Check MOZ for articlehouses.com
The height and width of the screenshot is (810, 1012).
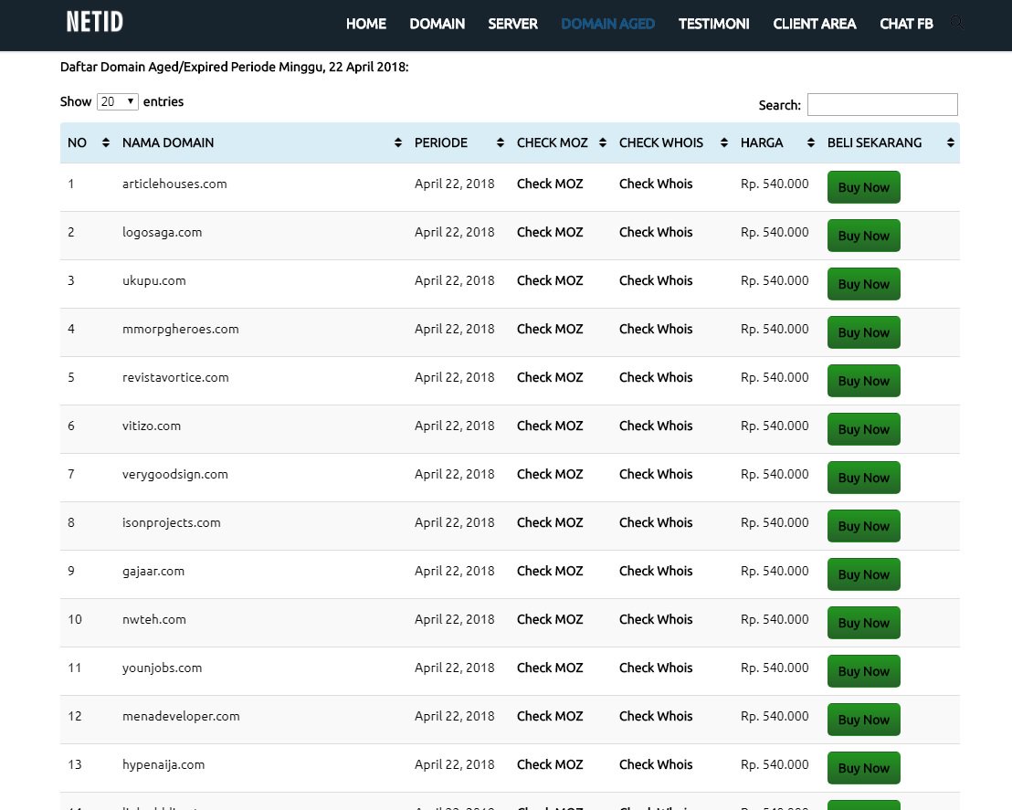[550, 184]
